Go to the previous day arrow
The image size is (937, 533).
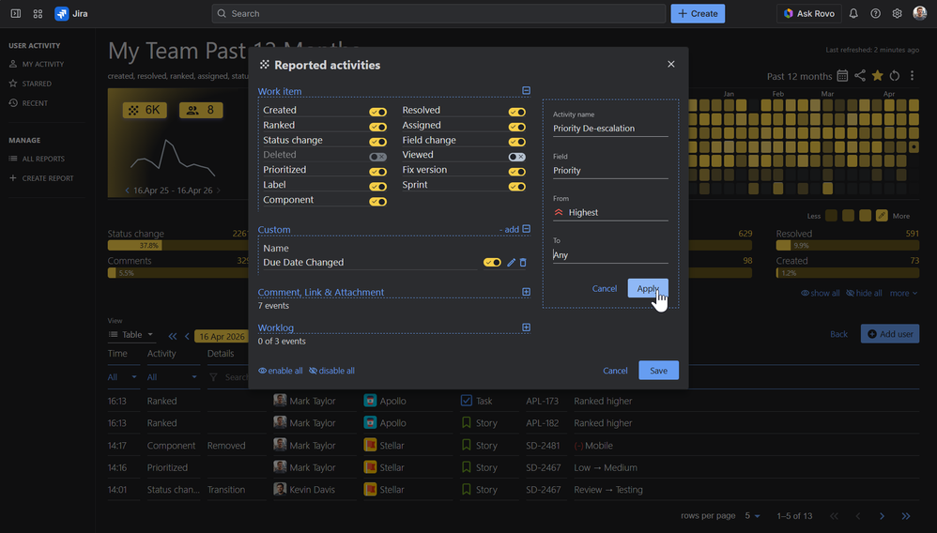tap(187, 337)
